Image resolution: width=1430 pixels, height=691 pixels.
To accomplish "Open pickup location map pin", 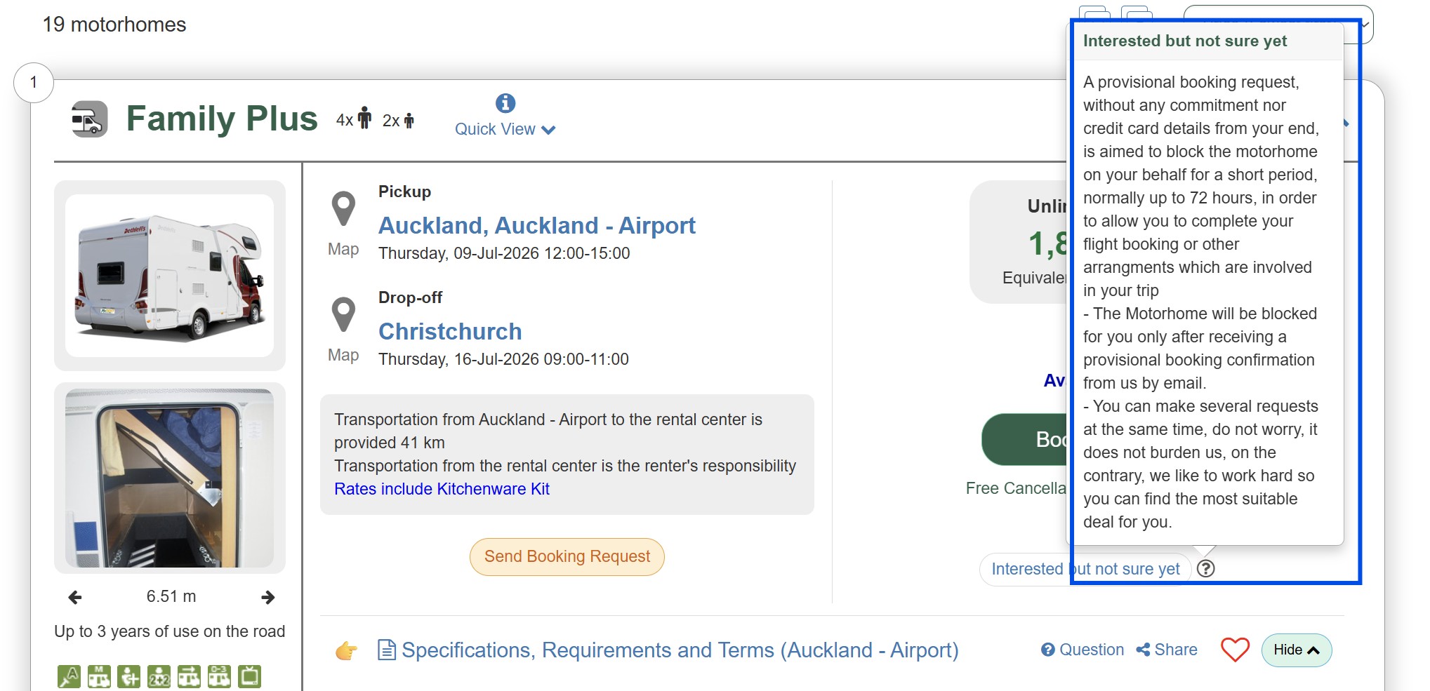I will (343, 209).
